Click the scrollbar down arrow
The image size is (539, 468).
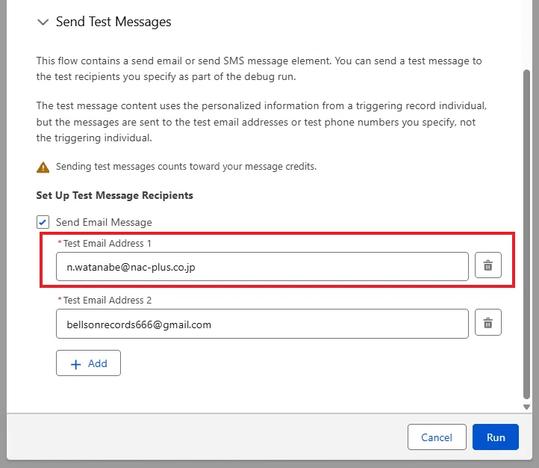click(526, 407)
